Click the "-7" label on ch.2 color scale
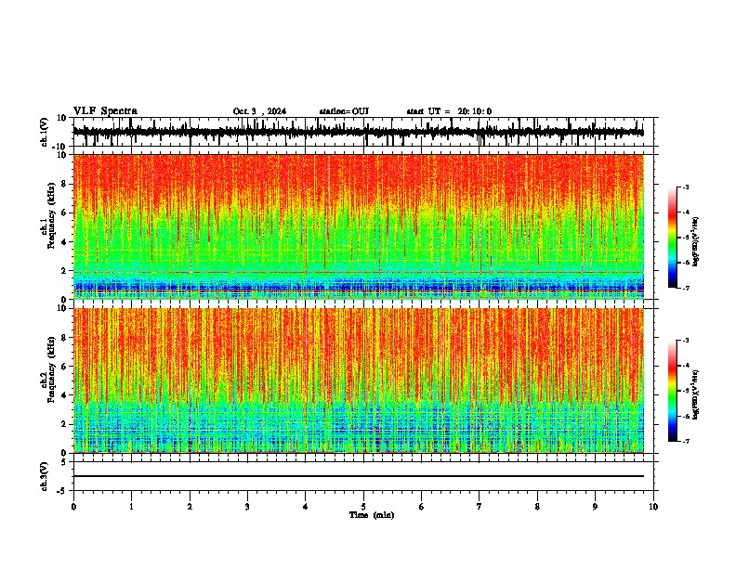Screen dimensions: 736x568 685,441
